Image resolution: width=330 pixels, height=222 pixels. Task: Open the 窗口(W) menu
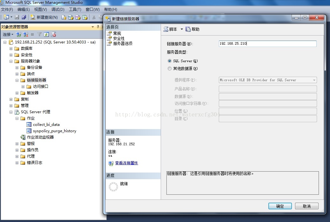92,10
